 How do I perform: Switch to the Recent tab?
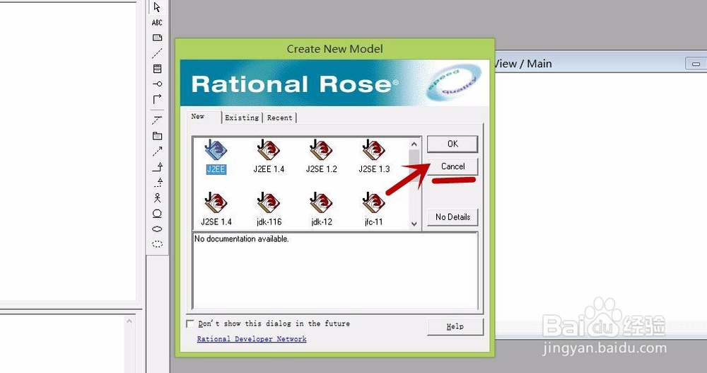point(279,118)
